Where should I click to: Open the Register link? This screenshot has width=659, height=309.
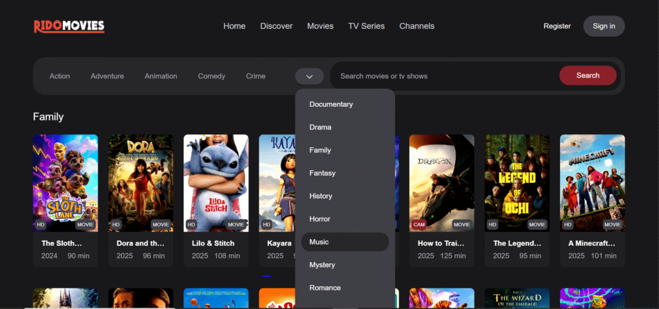tap(557, 26)
